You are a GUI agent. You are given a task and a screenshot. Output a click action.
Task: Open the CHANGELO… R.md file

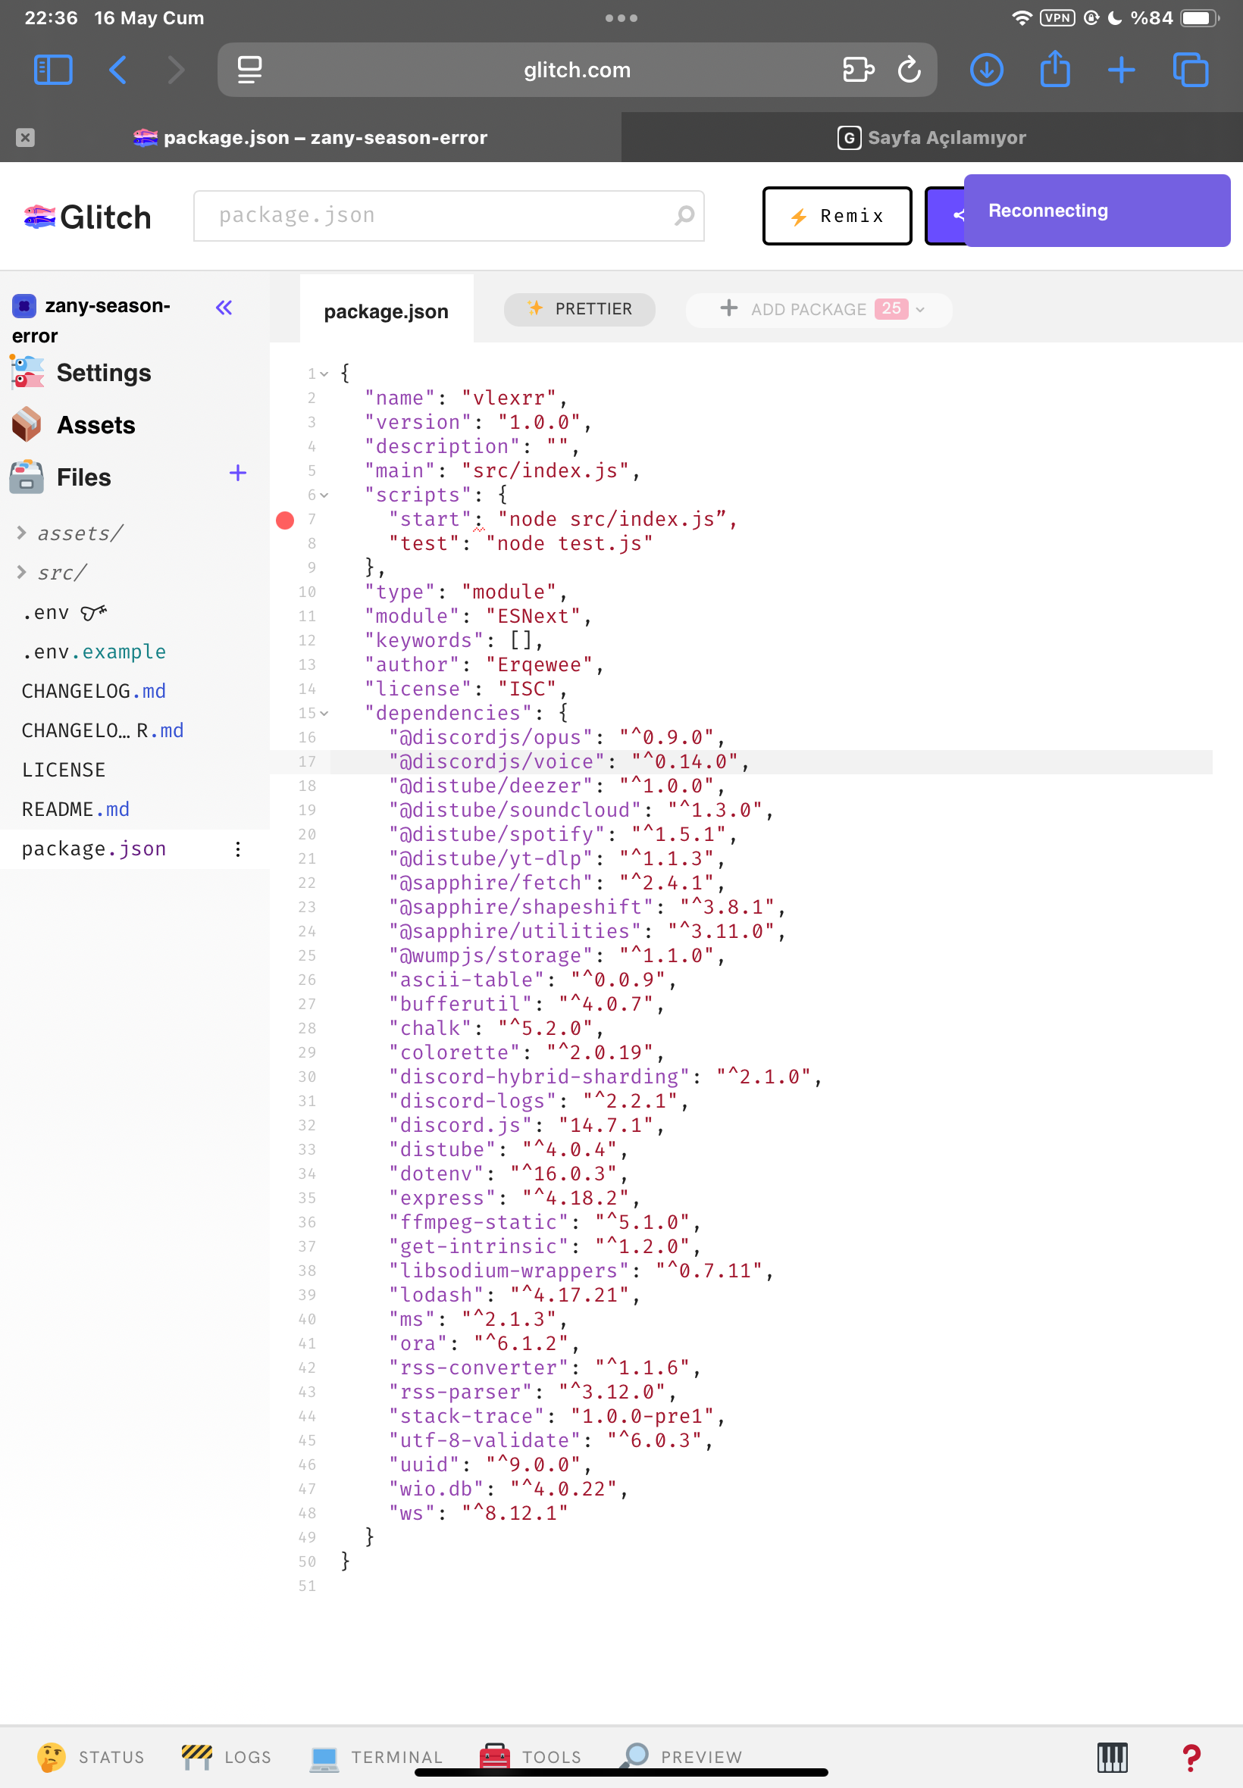[x=103, y=730]
